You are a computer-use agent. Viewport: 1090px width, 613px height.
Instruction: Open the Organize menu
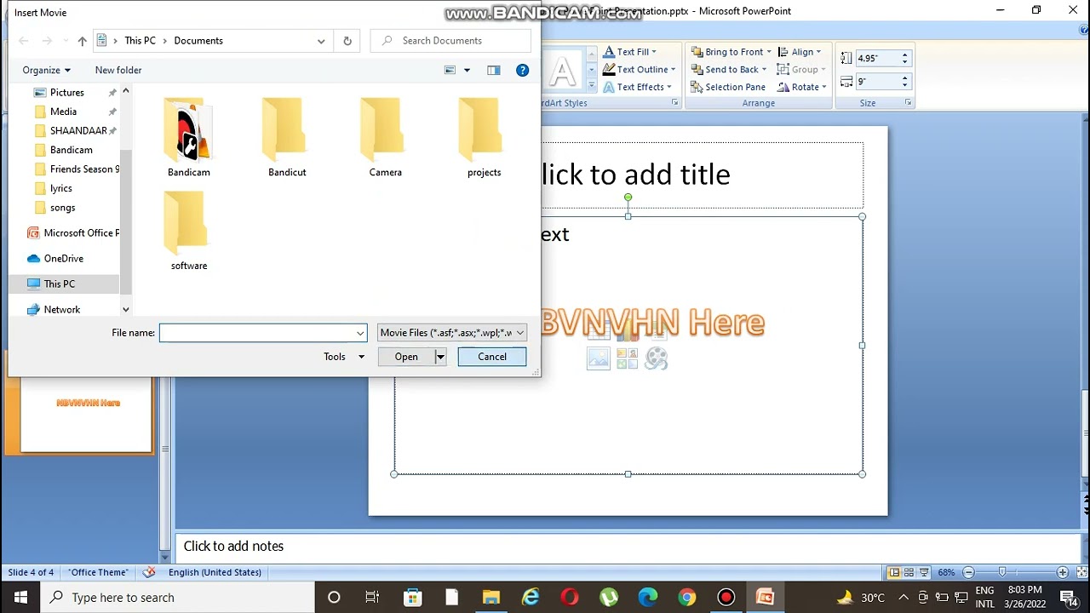pos(47,70)
